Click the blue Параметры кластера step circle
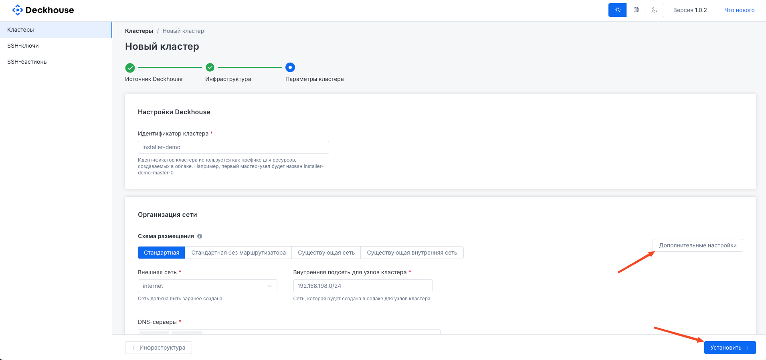The width and height of the screenshot is (766, 360). click(x=290, y=67)
